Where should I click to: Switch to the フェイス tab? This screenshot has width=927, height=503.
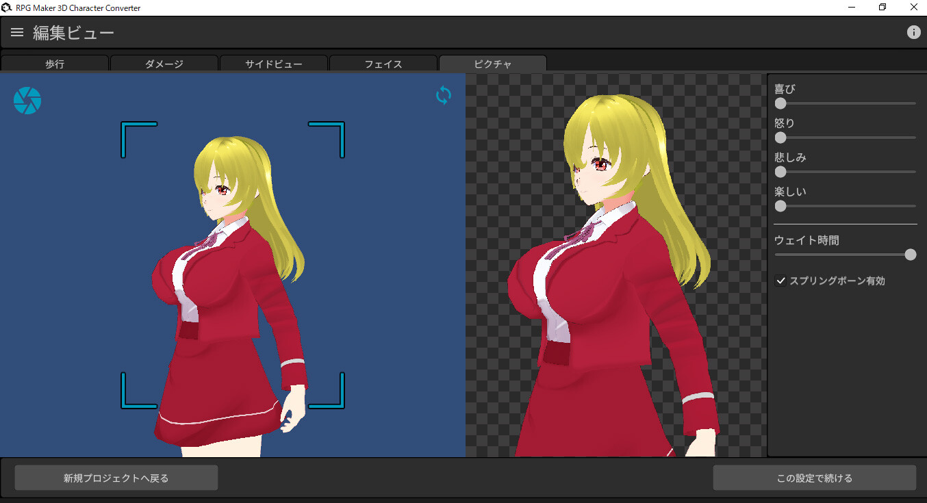point(383,63)
